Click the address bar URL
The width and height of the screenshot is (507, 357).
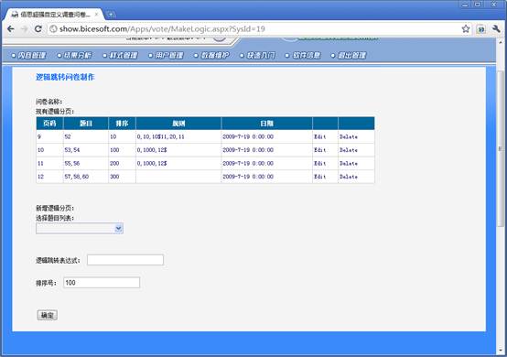tap(162, 29)
